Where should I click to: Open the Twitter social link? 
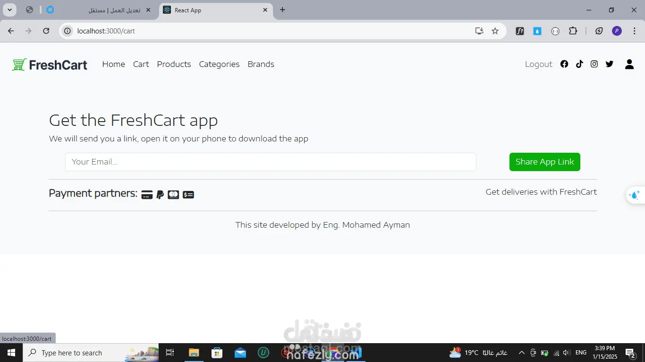point(610,64)
